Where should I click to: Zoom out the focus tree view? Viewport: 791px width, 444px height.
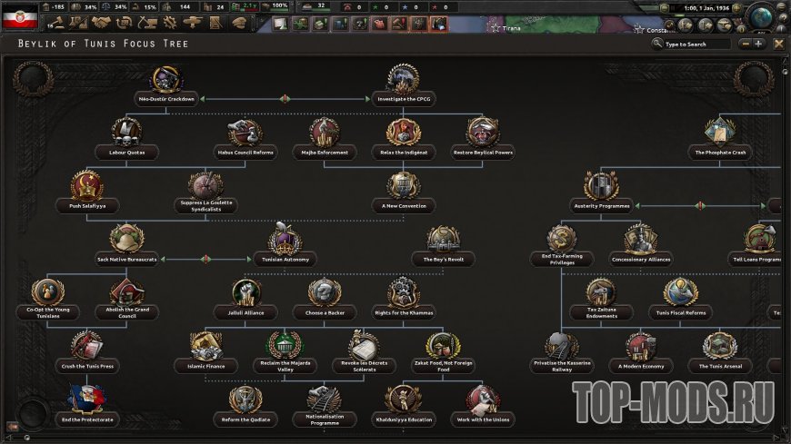(746, 44)
